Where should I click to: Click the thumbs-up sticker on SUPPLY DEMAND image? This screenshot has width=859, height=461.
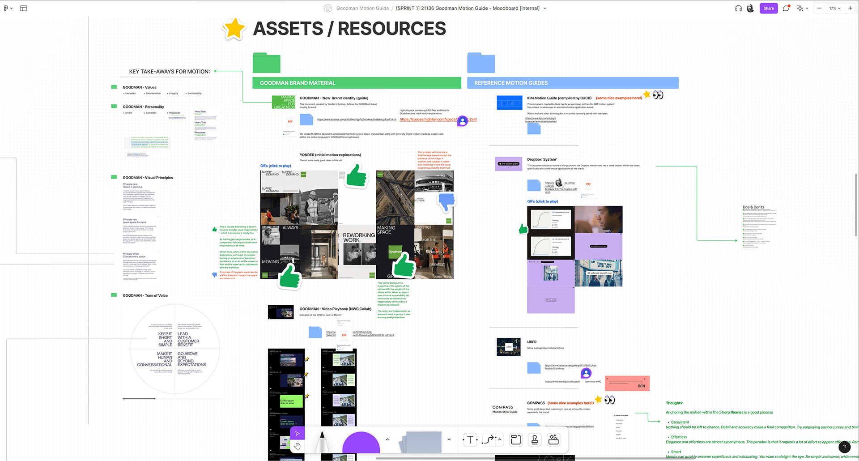tap(357, 175)
